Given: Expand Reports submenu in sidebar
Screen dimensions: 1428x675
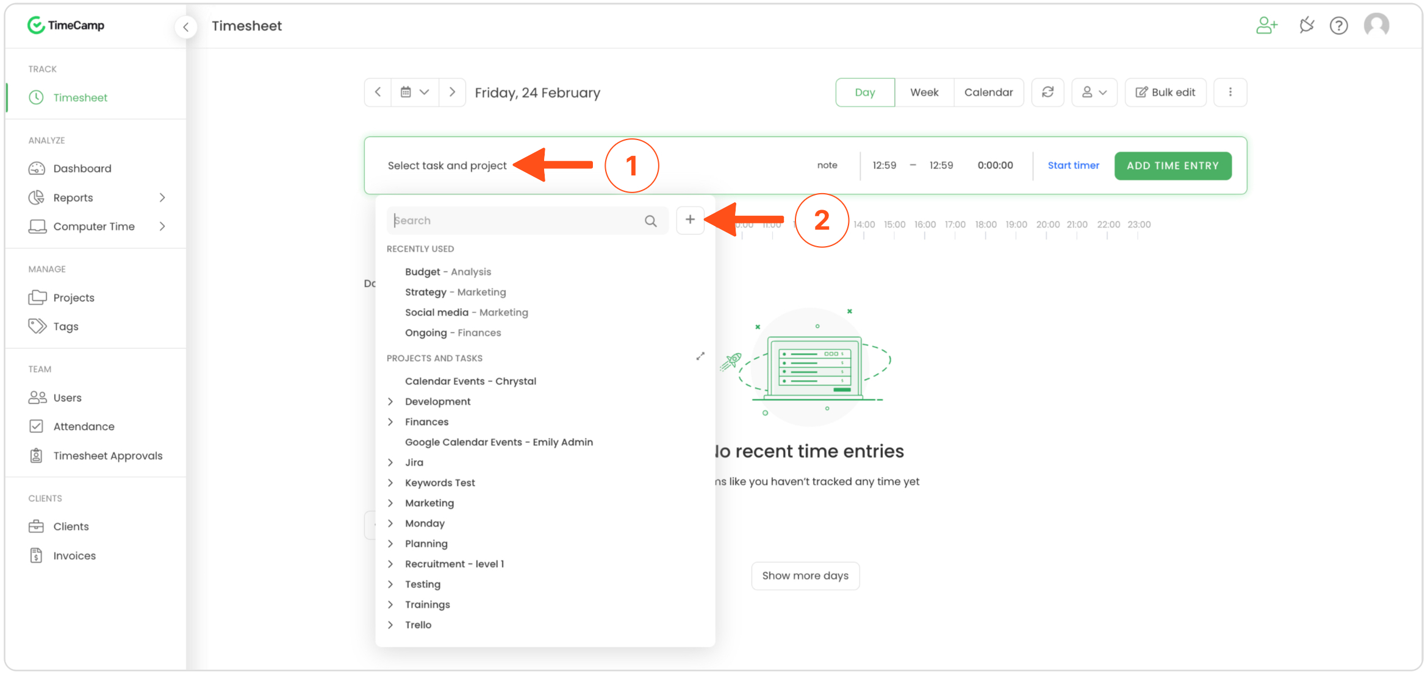Looking at the screenshot, I should 162,197.
